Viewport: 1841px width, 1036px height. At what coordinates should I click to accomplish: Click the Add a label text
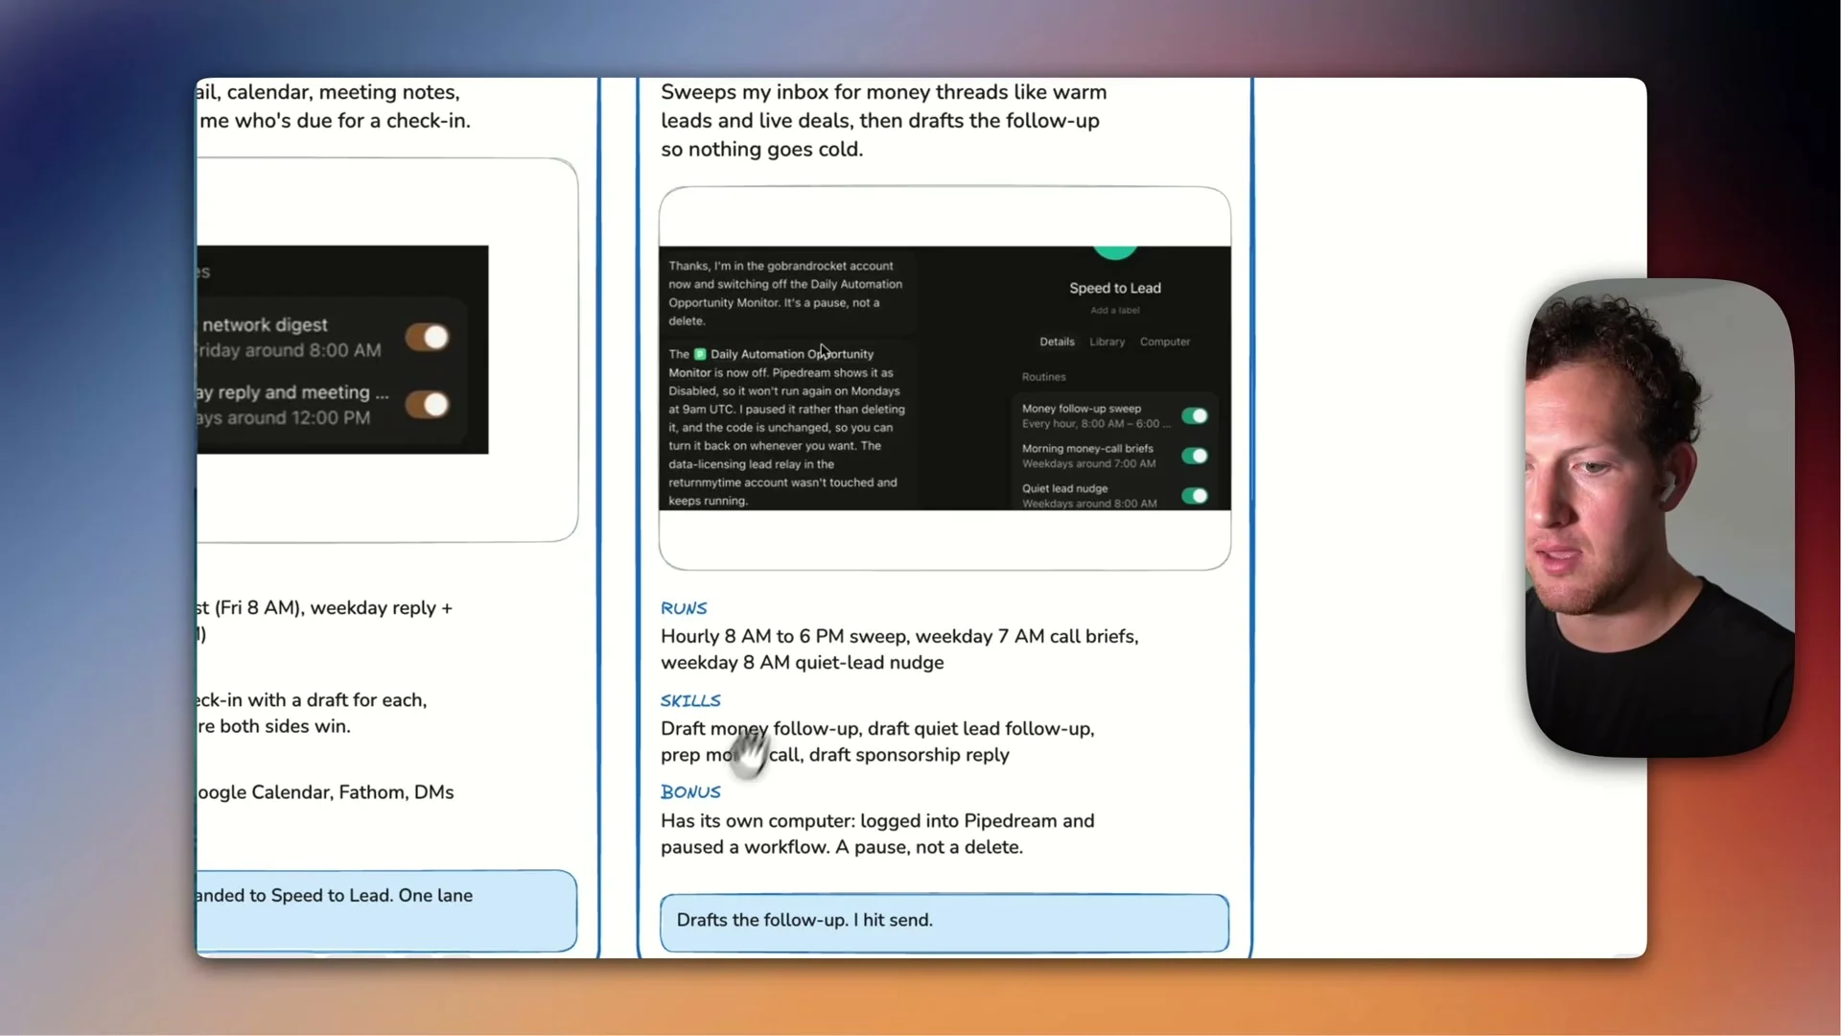coord(1114,310)
